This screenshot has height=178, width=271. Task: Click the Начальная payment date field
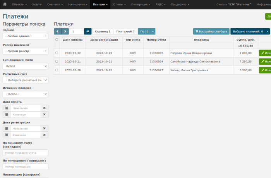[x=26, y=108]
